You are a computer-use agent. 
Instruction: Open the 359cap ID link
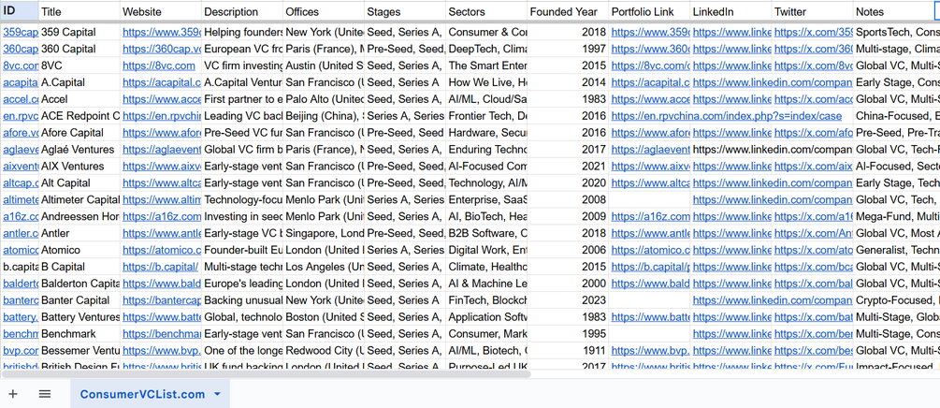coord(21,32)
